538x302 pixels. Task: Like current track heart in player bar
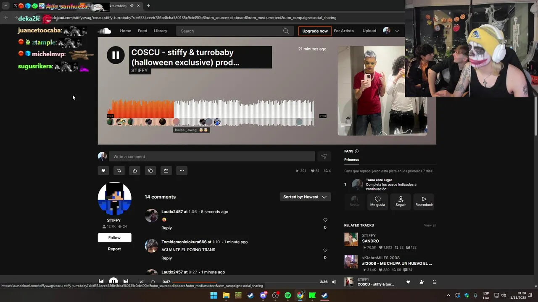point(408,282)
